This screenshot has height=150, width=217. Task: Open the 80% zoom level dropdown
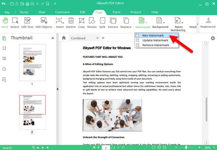pyautogui.click(x=215, y=148)
